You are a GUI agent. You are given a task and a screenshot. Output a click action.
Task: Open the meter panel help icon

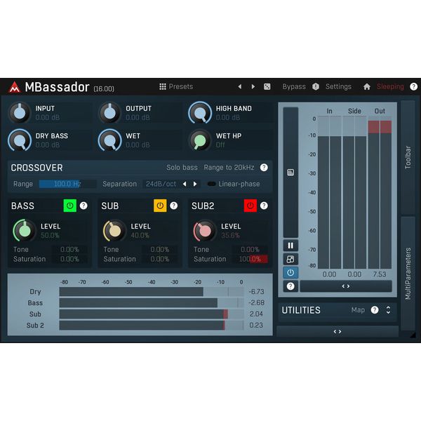[290, 286]
